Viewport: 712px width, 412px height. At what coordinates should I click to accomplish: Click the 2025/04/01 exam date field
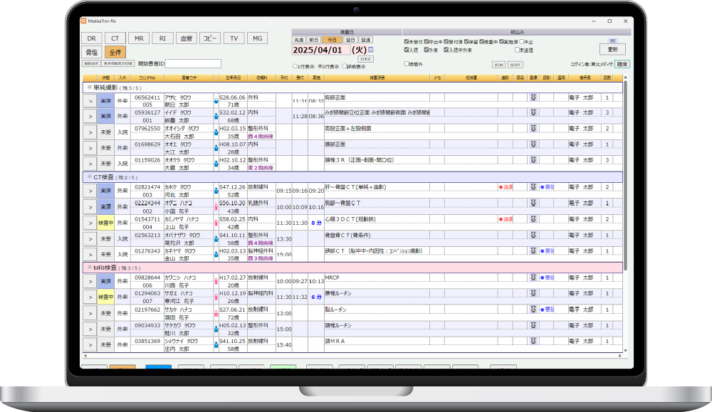320,50
